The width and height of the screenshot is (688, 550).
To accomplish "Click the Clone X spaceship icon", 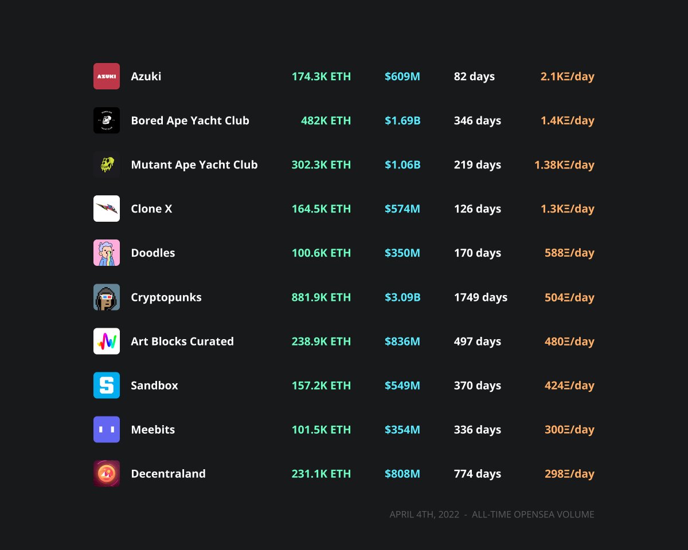I will 106,209.
